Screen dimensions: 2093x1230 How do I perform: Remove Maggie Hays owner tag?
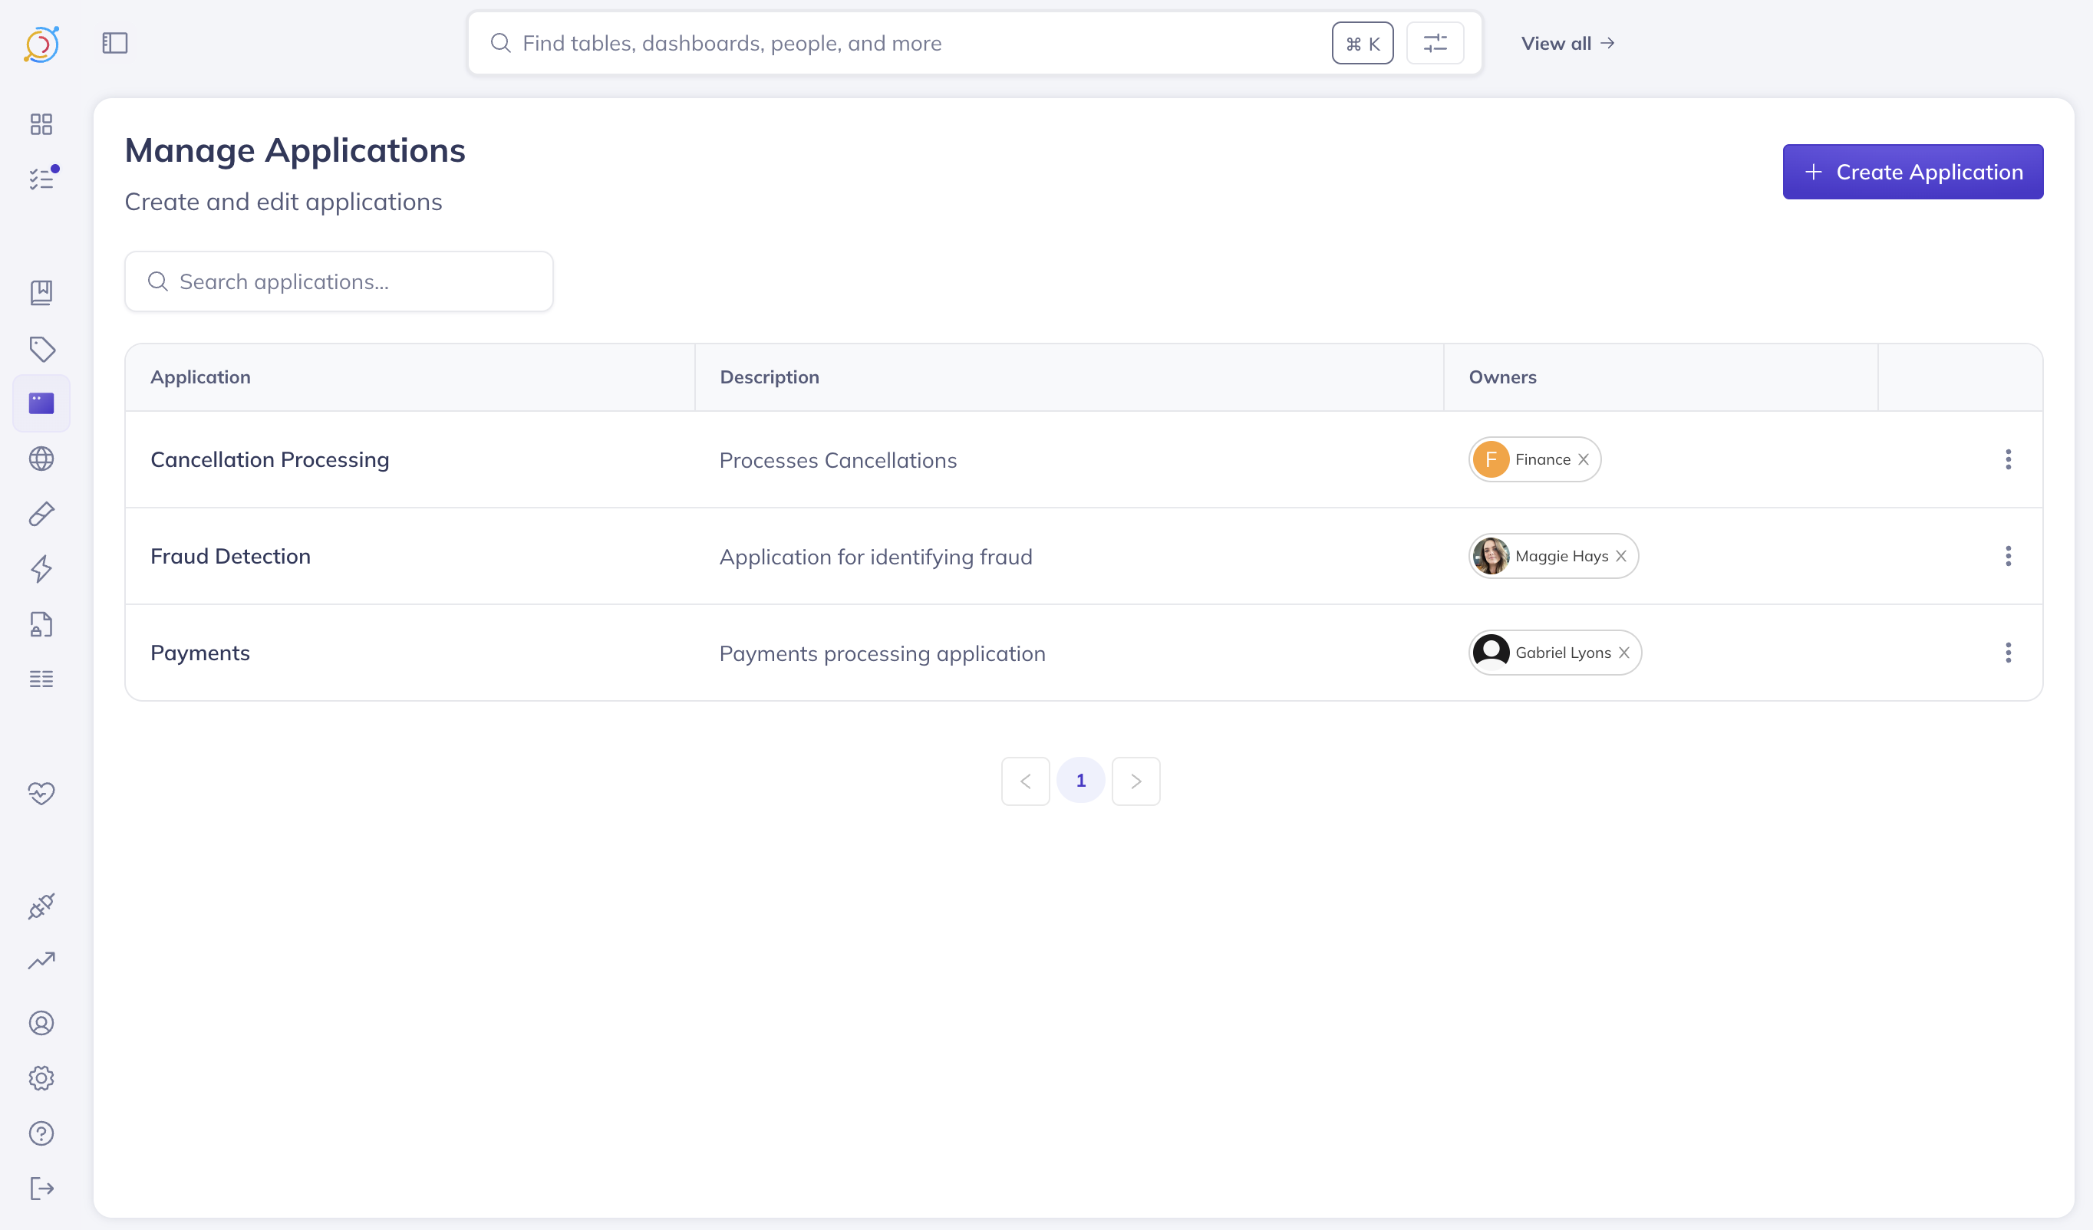click(1620, 556)
